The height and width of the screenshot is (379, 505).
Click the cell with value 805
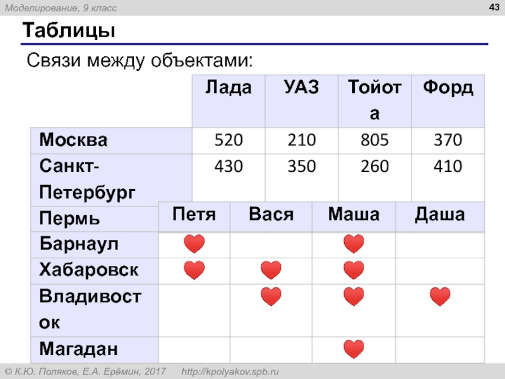point(374,140)
